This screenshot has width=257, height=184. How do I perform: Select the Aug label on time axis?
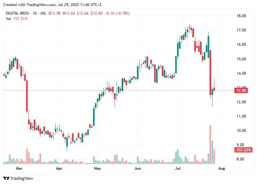(222, 168)
